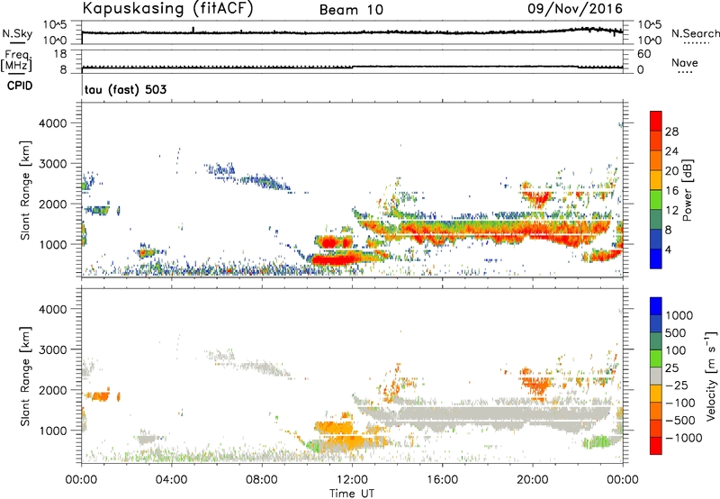This screenshot has width=720, height=499.
Task: Click the '08:00' time axis tick label
Action: click(262, 480)
